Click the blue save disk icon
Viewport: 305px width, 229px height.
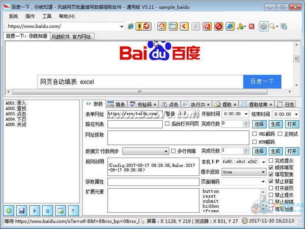(x=22, y=211)
